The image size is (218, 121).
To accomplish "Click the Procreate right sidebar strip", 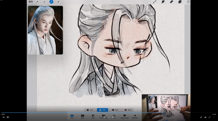I will coord(187,49).
